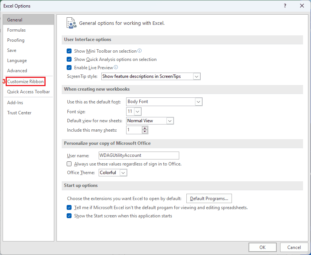Click the User name text field
The height and width of the screenshot is (255, 311).
click(139, 156)
